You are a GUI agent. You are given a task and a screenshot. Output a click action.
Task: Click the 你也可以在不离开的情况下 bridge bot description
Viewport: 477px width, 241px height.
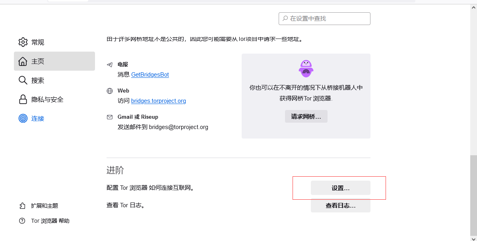pyautogui.click(x=306, y=93)
